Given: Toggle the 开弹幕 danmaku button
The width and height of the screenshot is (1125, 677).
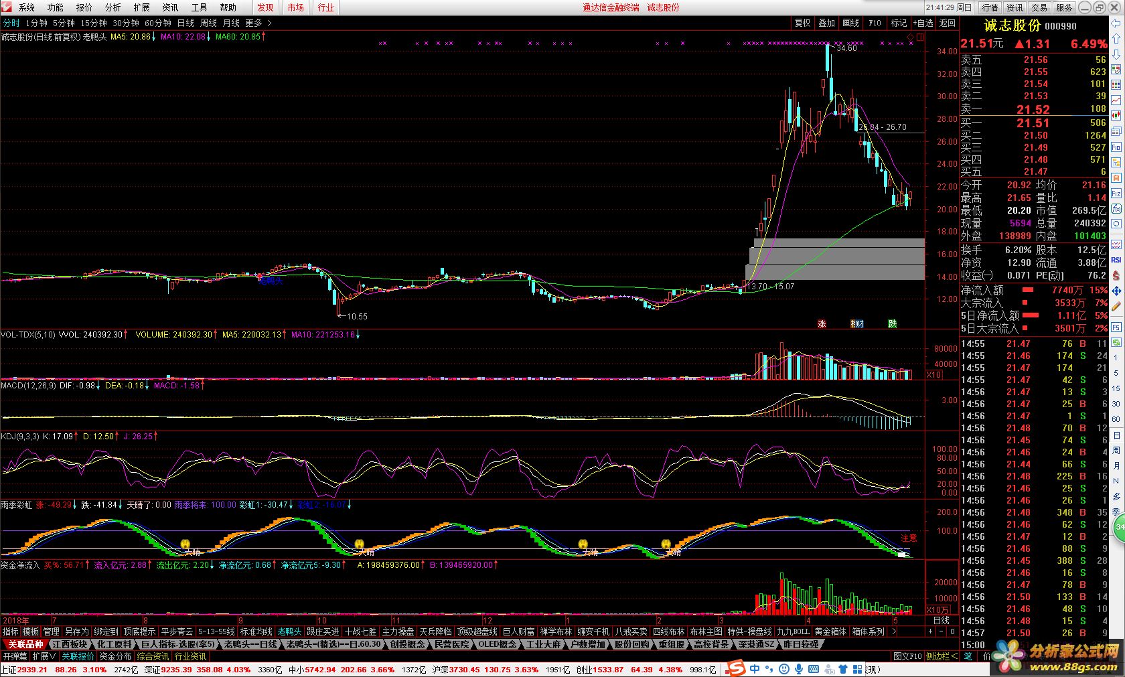Looking at the screenshot, I should point(15,656).
